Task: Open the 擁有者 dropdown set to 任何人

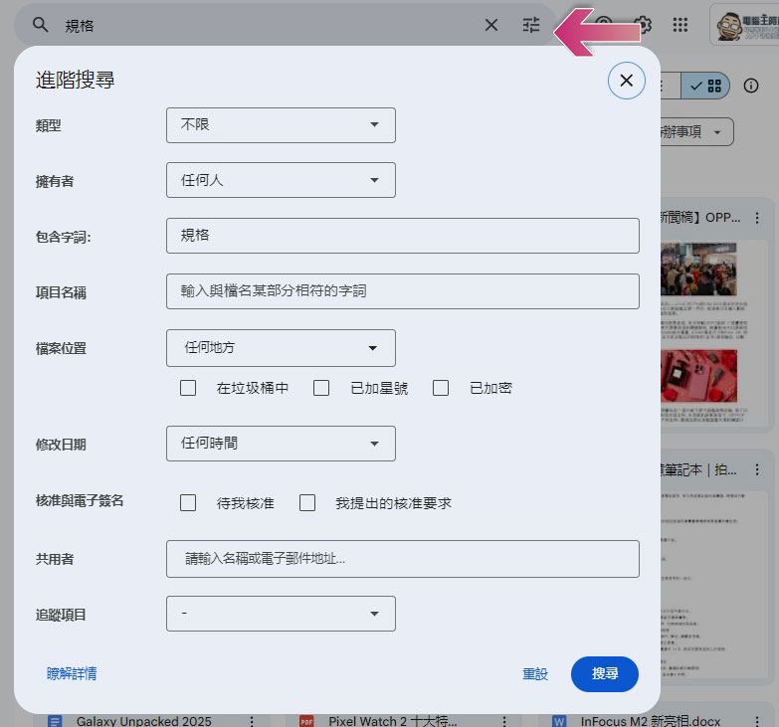Action: click(281, 180)
